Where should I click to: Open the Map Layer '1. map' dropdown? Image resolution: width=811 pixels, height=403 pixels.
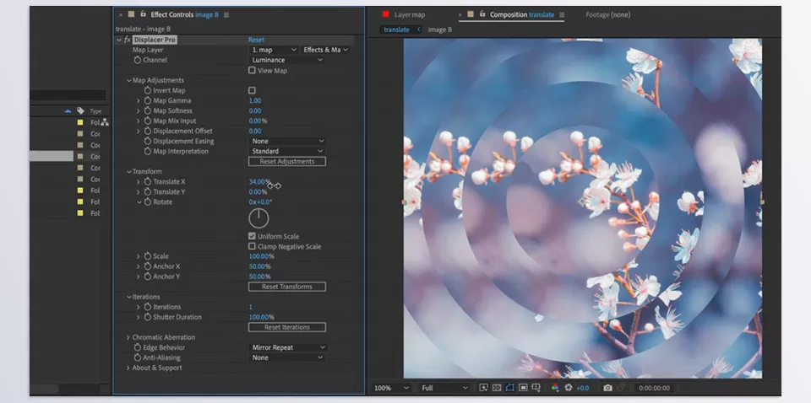point(273,50)
